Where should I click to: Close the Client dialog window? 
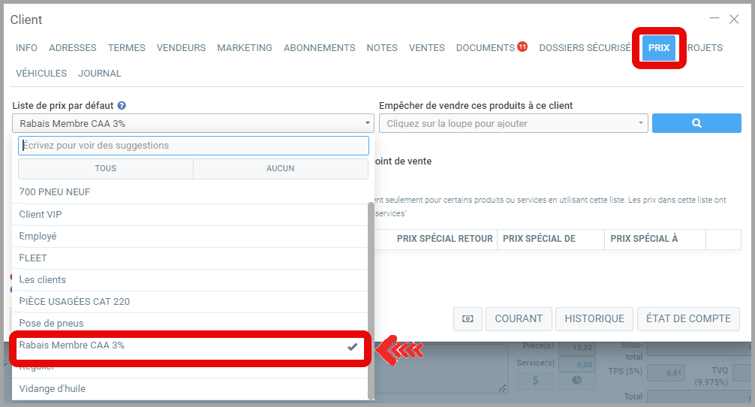(x=734, y=20)
